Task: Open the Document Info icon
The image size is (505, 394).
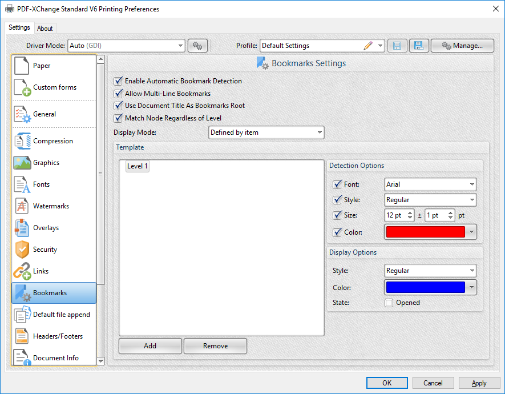Action: click(x=22, y=357)
